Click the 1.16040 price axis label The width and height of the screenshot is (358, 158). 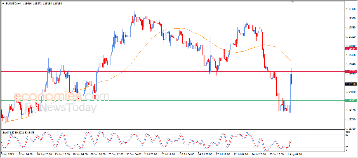(x=350, y=64)
